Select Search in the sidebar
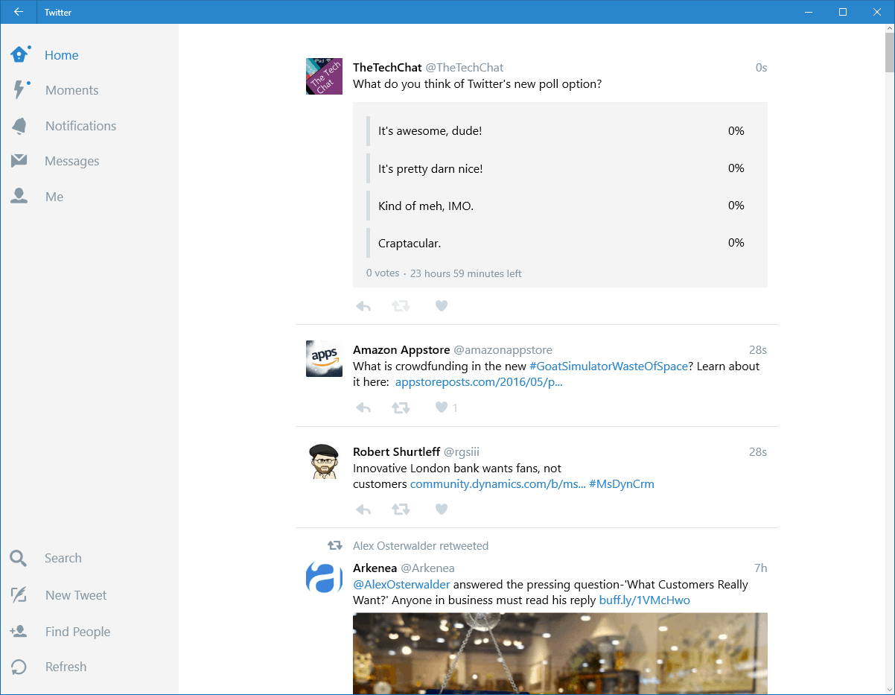Screen dimensions: 895x695 pos(63,558)
